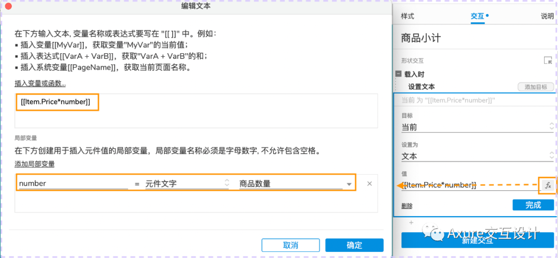Click the 添加目标 button
This screenshot has height=258, width=558.
(x=535, y=87)
